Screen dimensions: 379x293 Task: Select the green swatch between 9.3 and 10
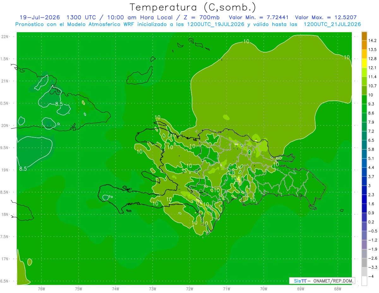pos(364,99)
